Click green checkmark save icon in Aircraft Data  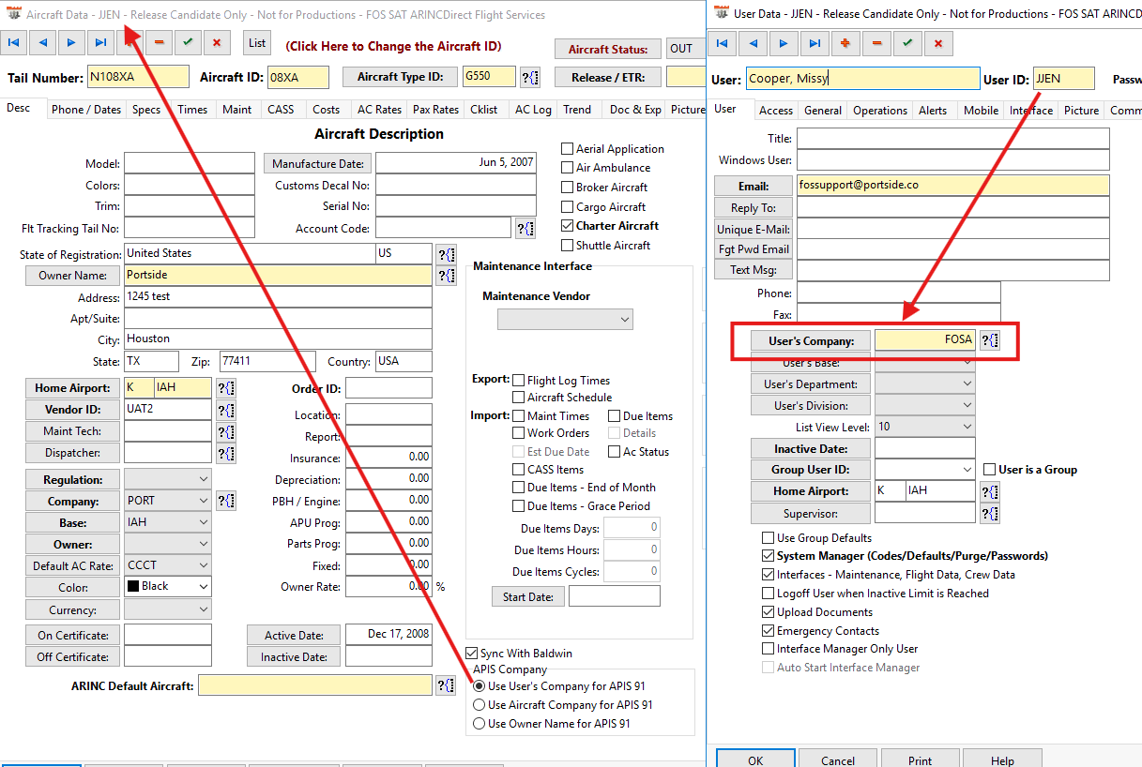point(189,43)
